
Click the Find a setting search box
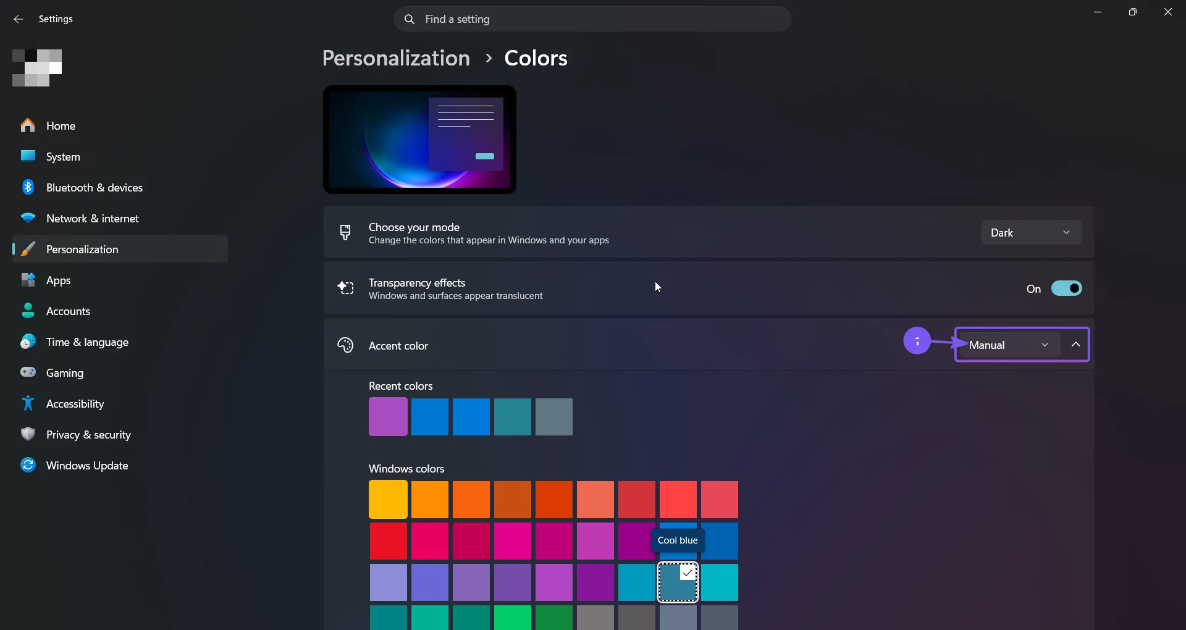[x=592, y=19]
